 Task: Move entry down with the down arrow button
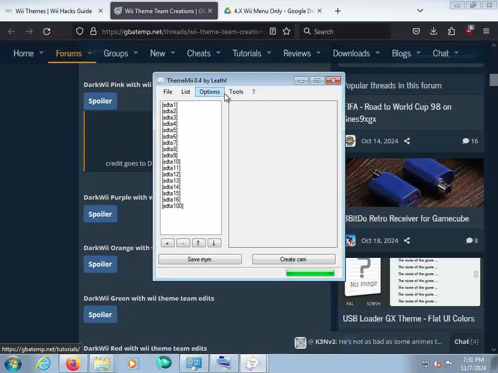(214, 243)
